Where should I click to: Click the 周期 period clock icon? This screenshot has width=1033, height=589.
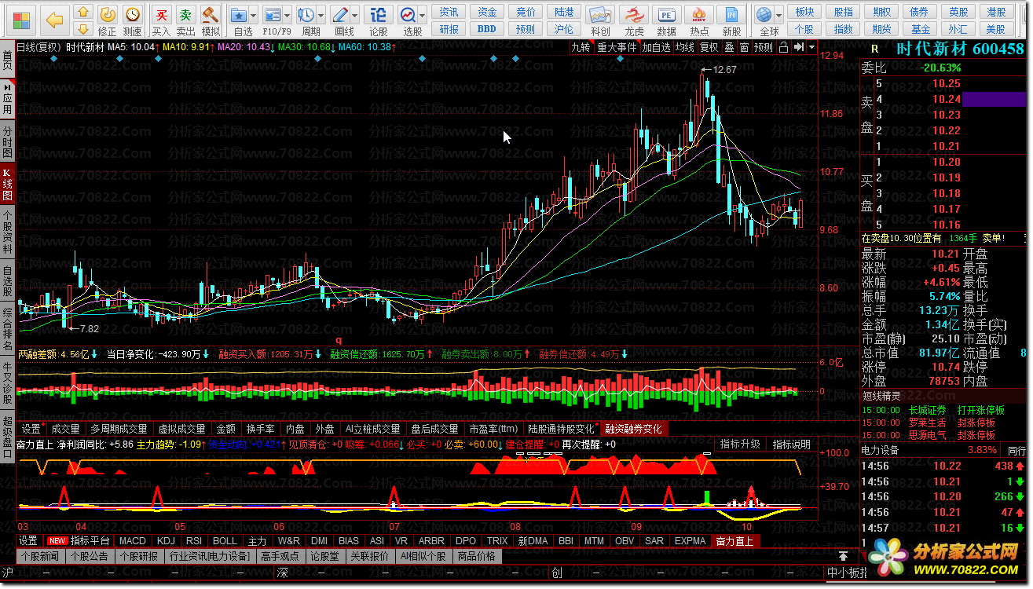point(306,14)
